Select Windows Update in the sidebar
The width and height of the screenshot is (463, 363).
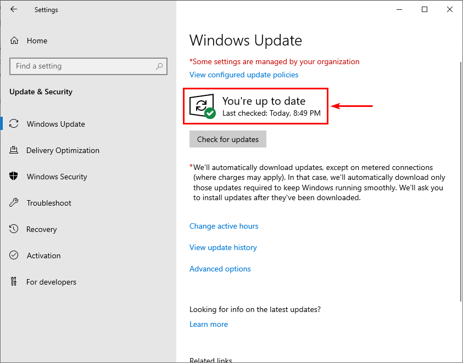coord(56,124)
